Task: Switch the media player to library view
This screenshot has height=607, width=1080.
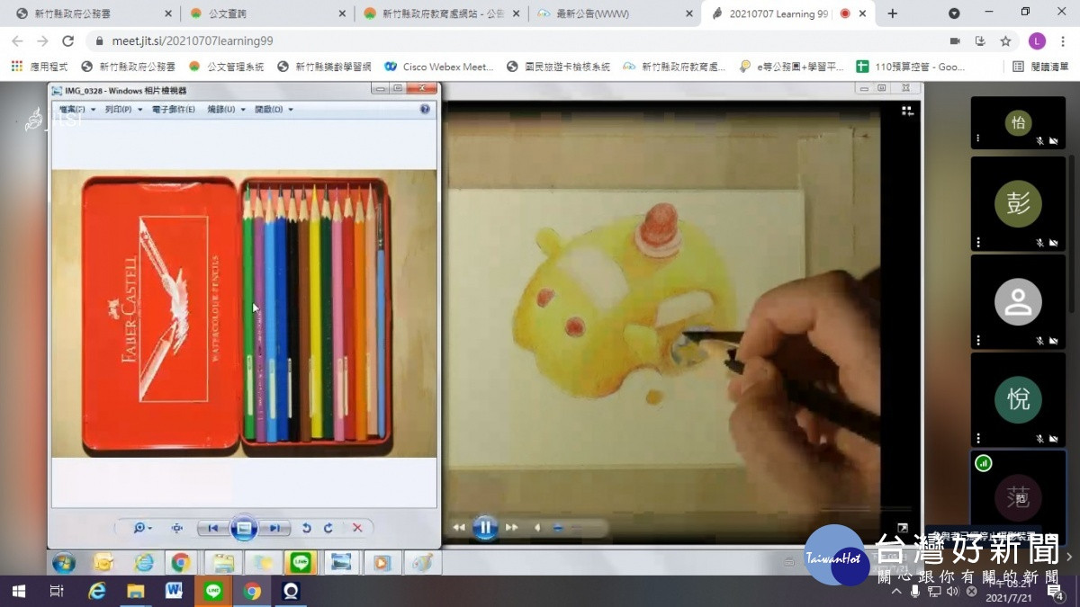Action: (907, 111)
